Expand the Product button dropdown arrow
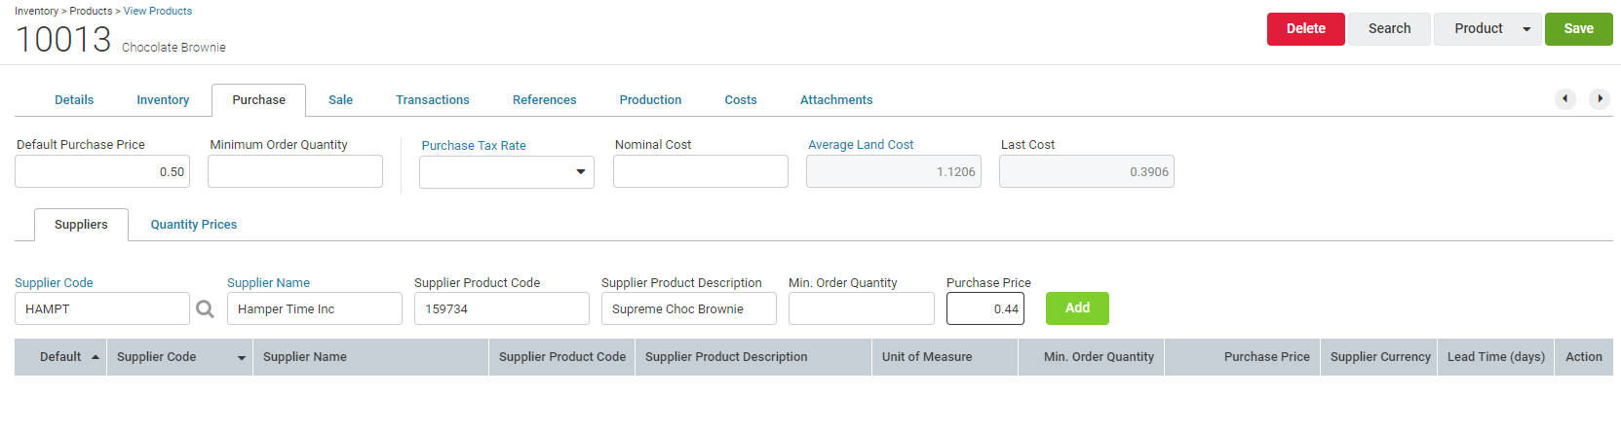 (1526, 29)
